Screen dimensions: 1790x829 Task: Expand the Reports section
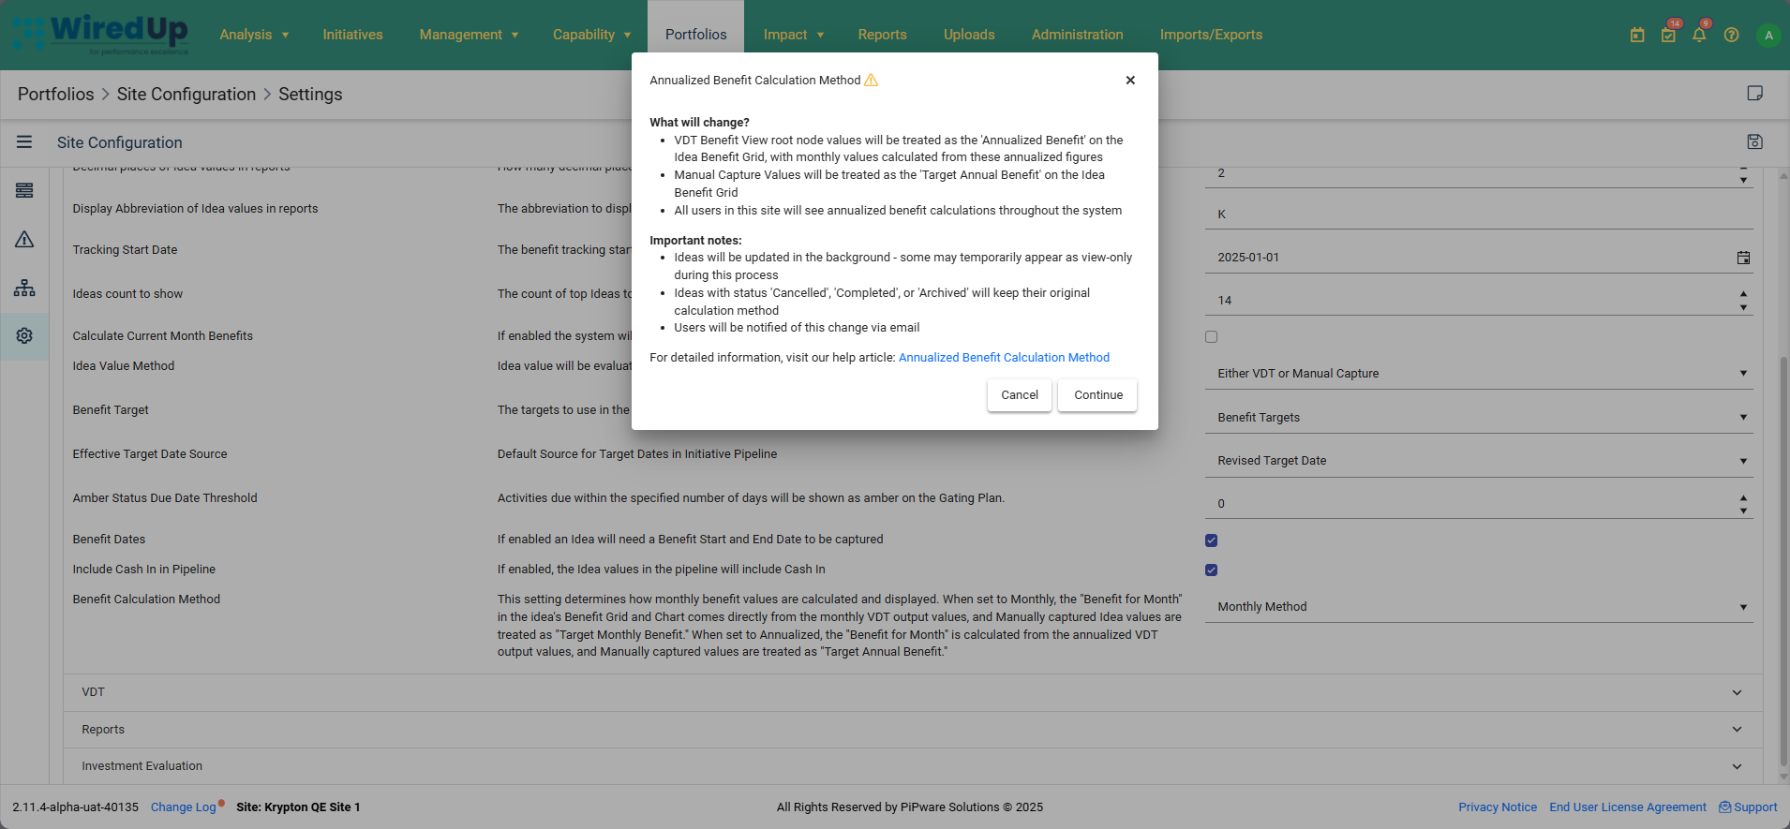tap(913, 730)
